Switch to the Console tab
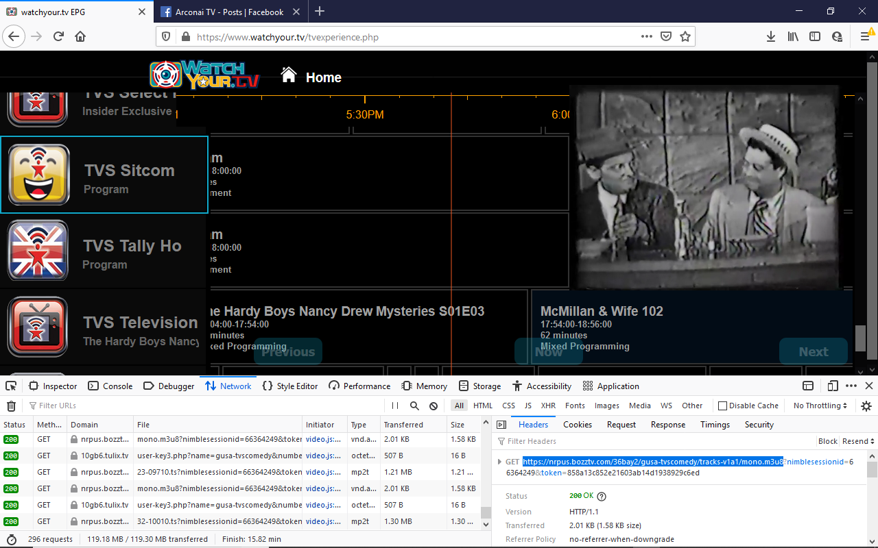878x548 pixels. tap(110, 386)
